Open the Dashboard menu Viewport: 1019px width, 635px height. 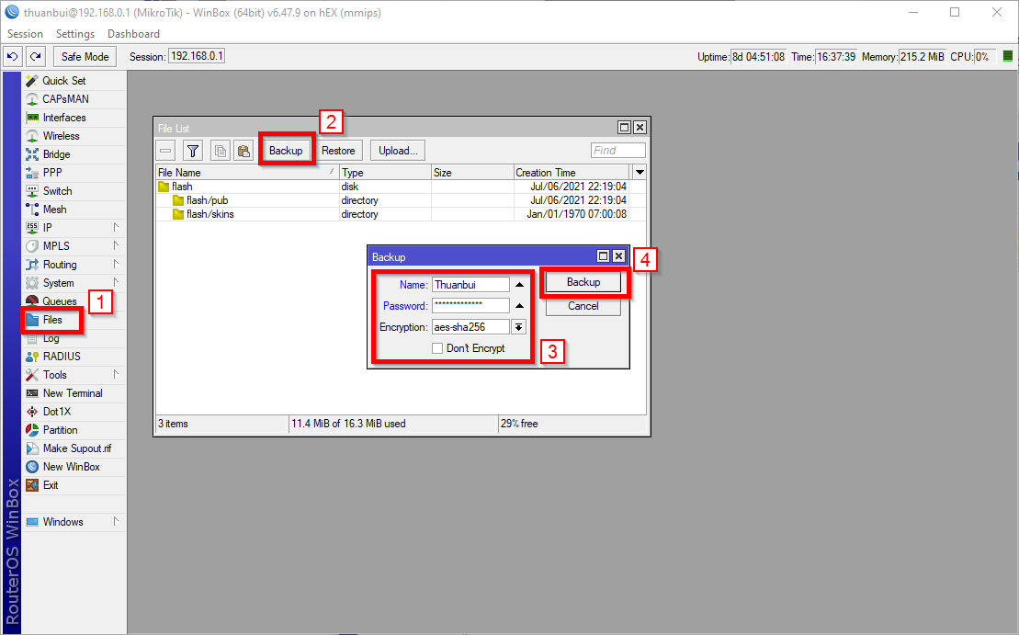click(133, 34)
